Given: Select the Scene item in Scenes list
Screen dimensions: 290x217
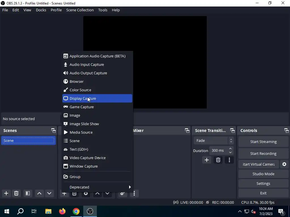Looking at the screenshot, I should click(28, 141).
